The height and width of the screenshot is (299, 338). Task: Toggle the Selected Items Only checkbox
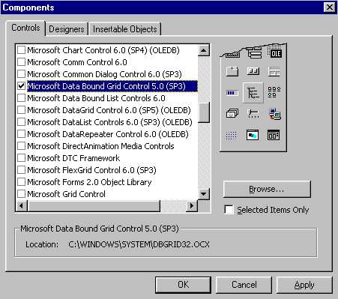[x=229, y=210]
